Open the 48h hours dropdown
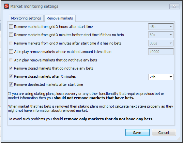Viewport: 183px width, 143px height. click(161, 27)
